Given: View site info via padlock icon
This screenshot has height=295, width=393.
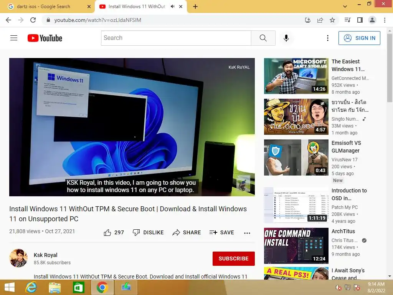Looking at the screenshot, I should coord(48,20).
